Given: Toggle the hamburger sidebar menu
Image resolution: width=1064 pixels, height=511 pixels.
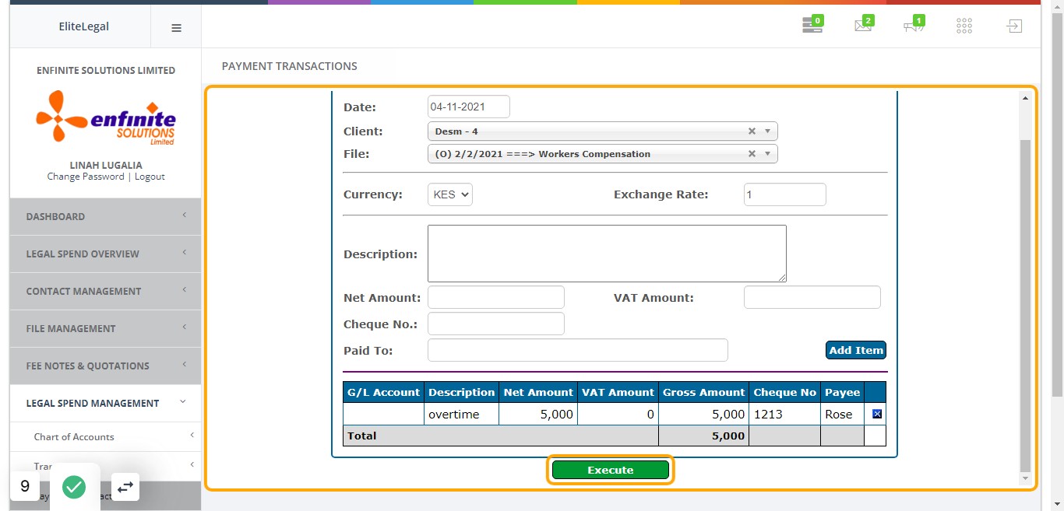Looking at the screenshot, I should click(176, 27).
